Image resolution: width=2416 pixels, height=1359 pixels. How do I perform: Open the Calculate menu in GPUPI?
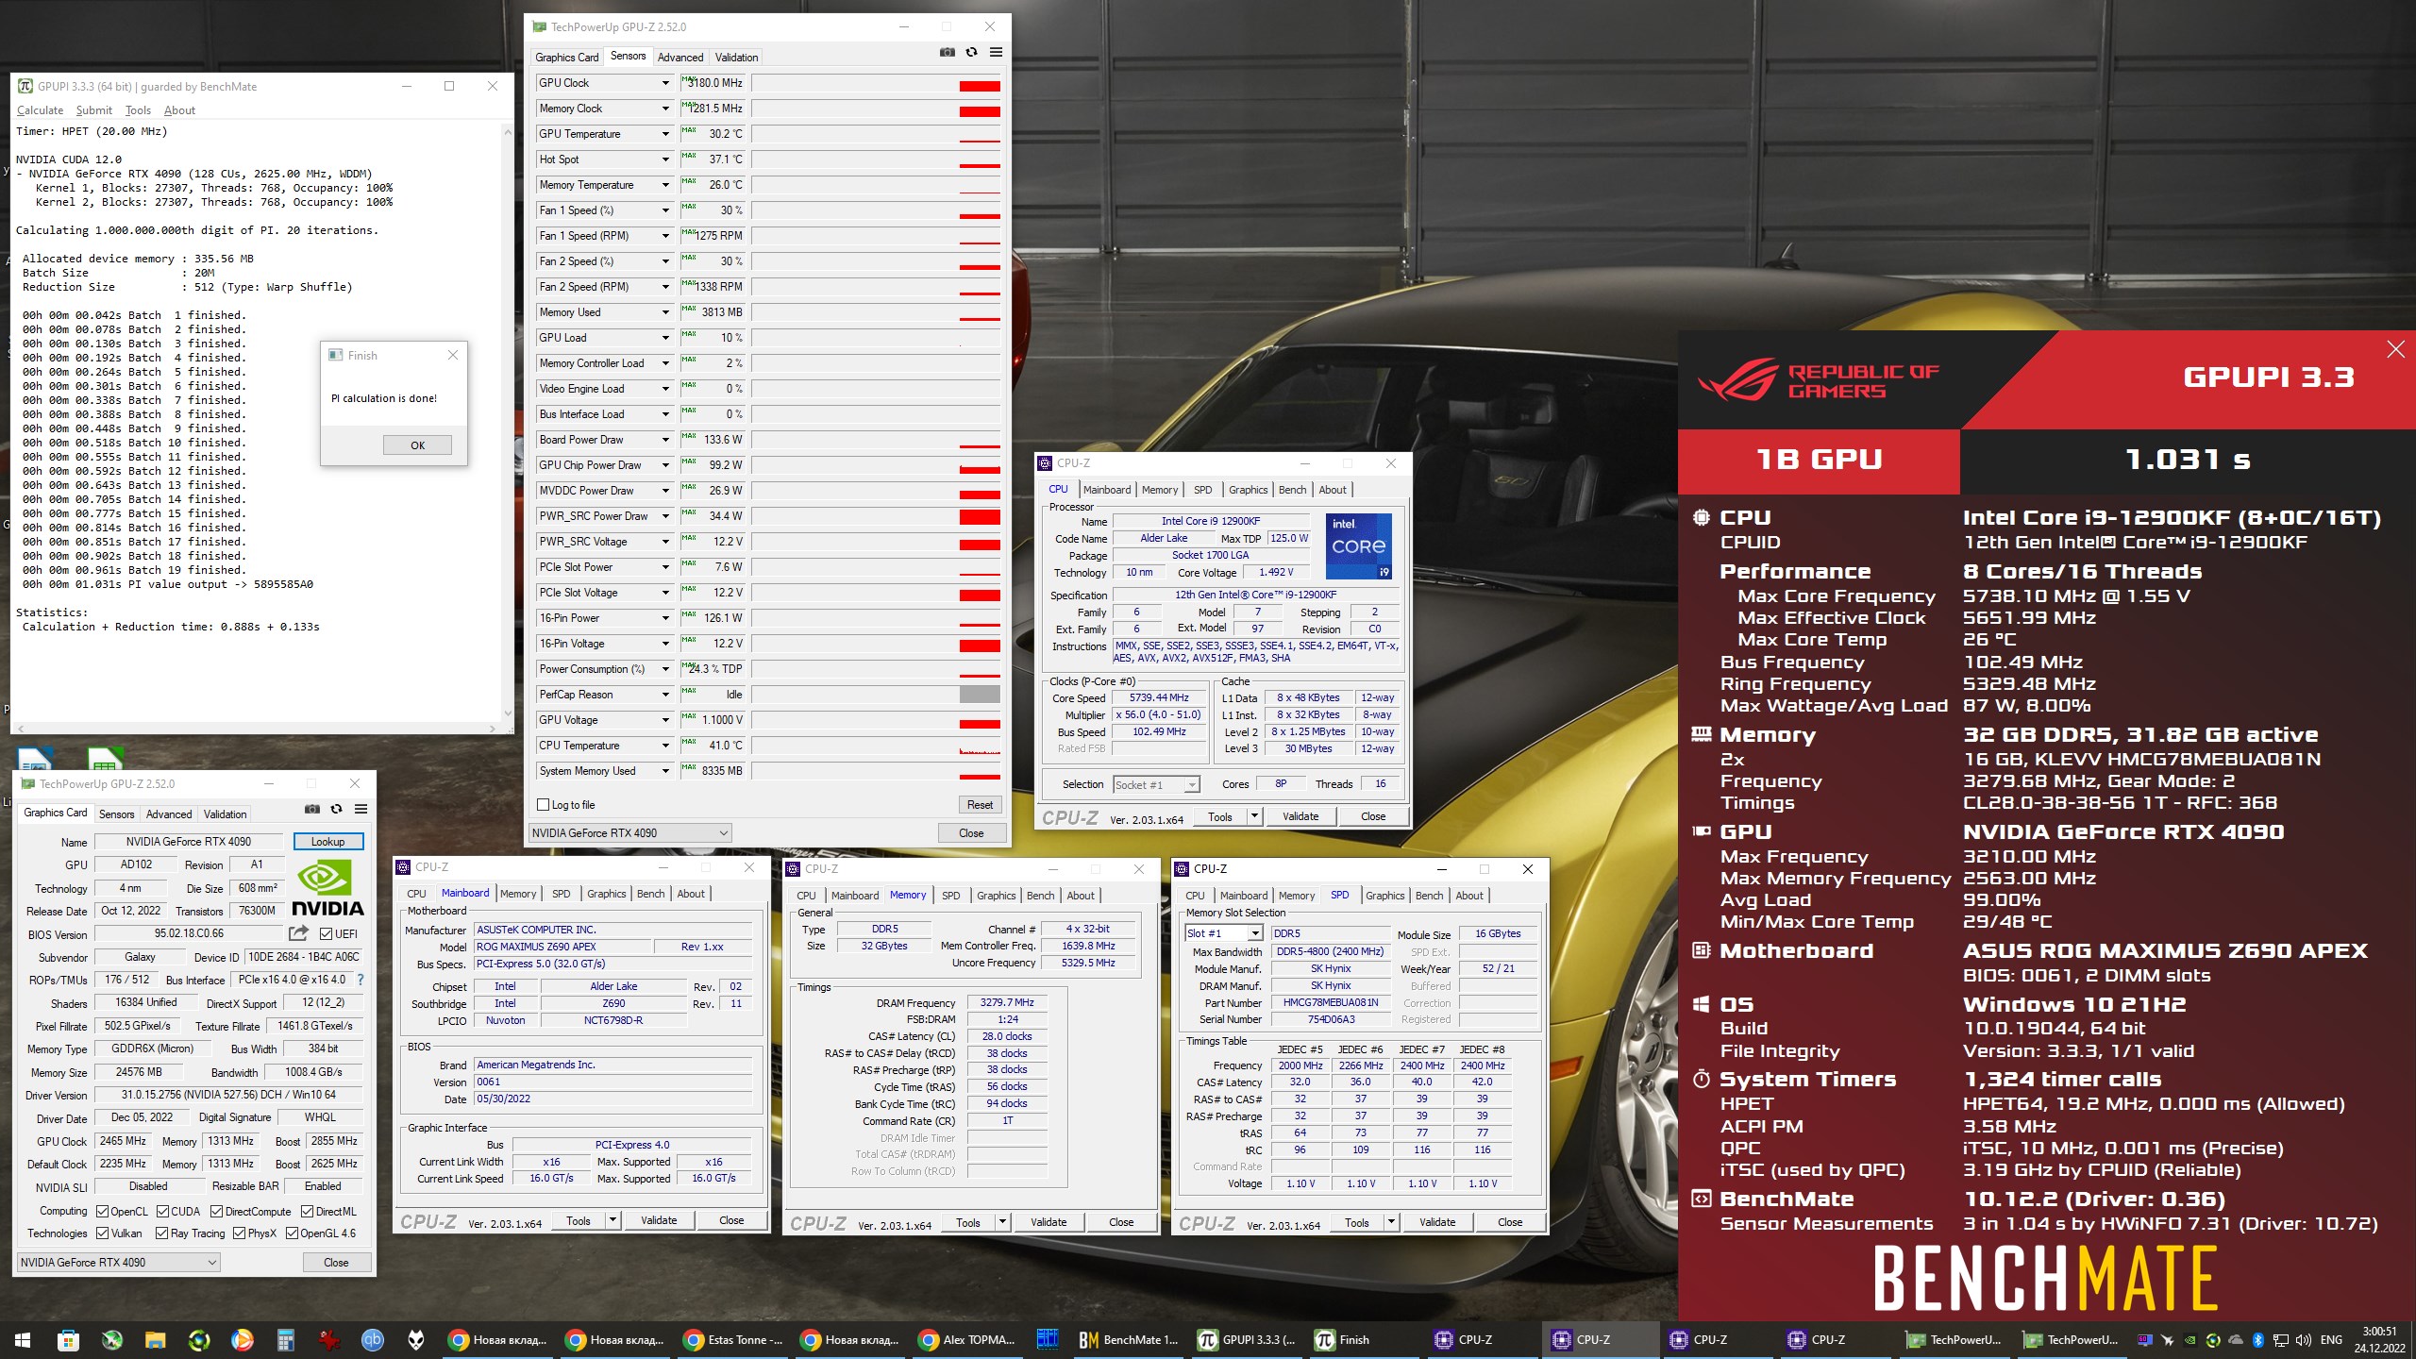pos(40,110)
